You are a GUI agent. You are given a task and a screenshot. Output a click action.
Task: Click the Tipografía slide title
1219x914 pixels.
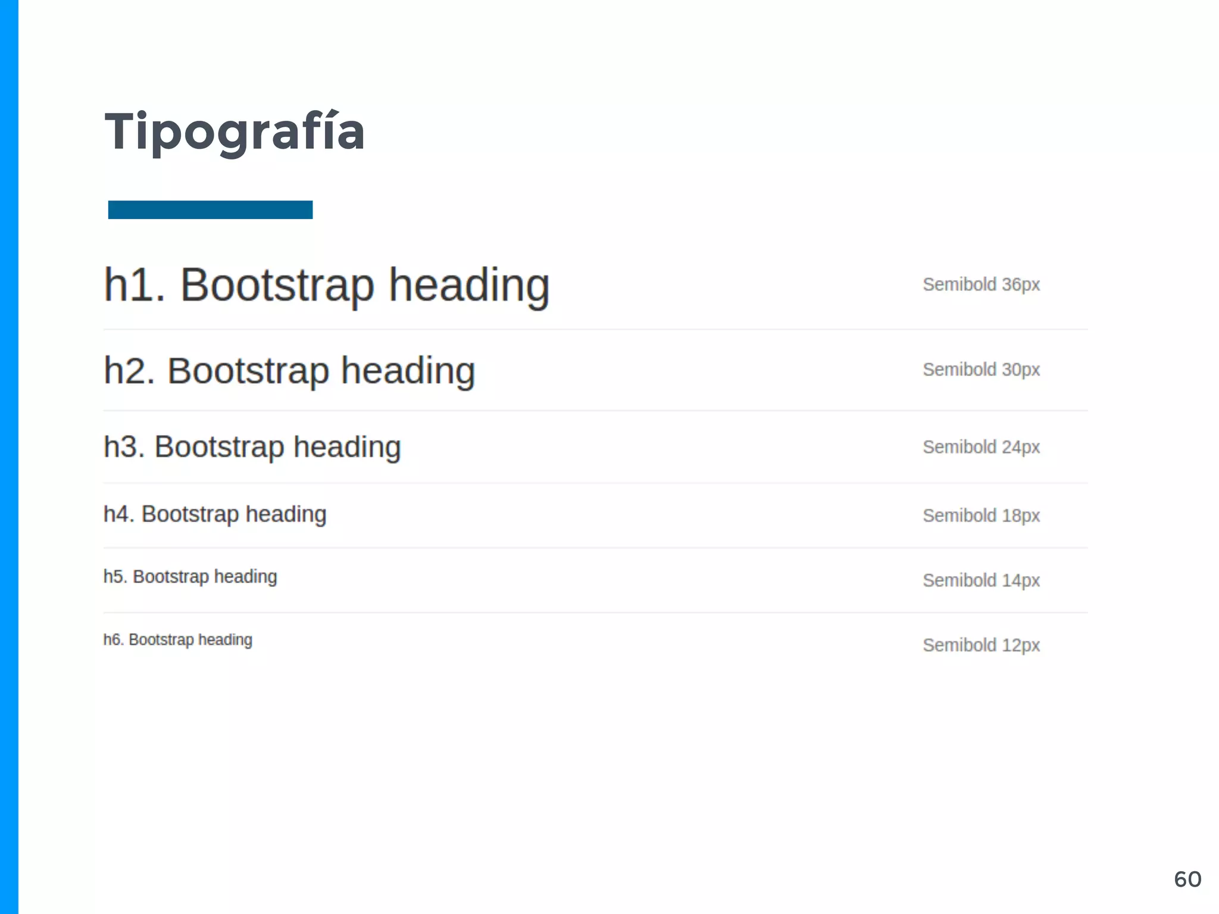click(235, 132)
